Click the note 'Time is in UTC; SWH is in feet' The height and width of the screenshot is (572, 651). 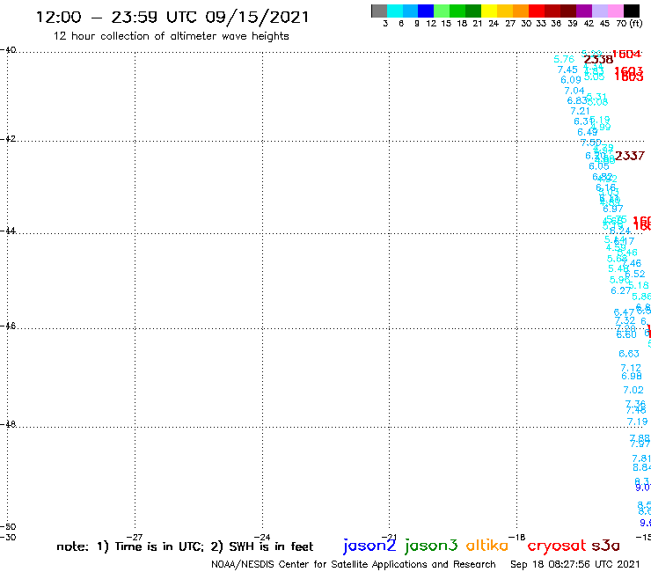click(x=185, y=546)
